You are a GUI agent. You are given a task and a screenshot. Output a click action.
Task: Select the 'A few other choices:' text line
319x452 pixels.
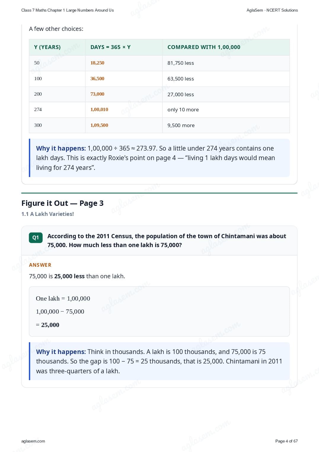pyautogui.click(x=56, y=29)
